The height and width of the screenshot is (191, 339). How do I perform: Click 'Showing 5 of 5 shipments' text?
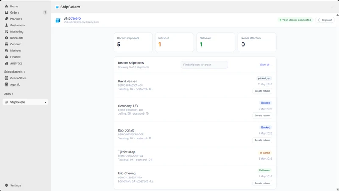pos(133,67)
